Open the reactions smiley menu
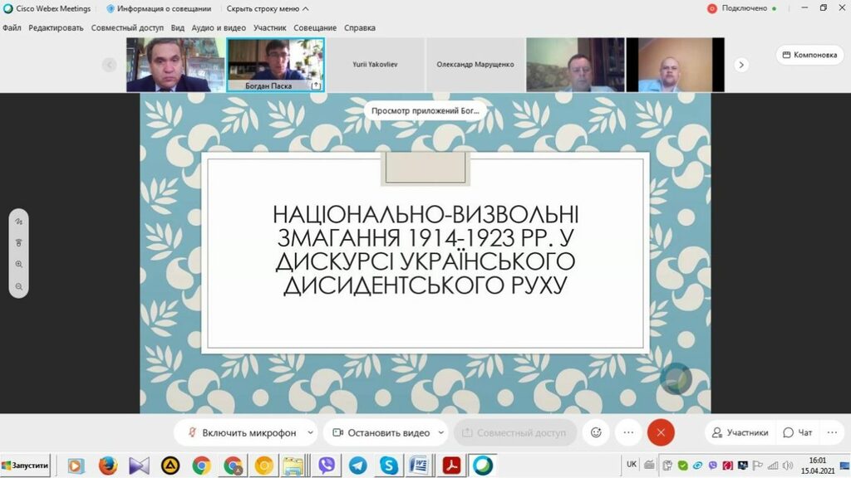This screenshot has height=478, width=851. 596,432
